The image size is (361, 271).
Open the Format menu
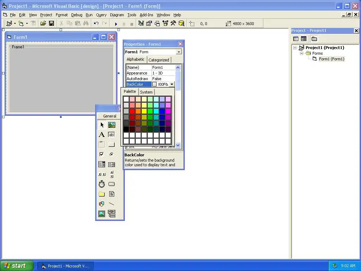point(62,15)
